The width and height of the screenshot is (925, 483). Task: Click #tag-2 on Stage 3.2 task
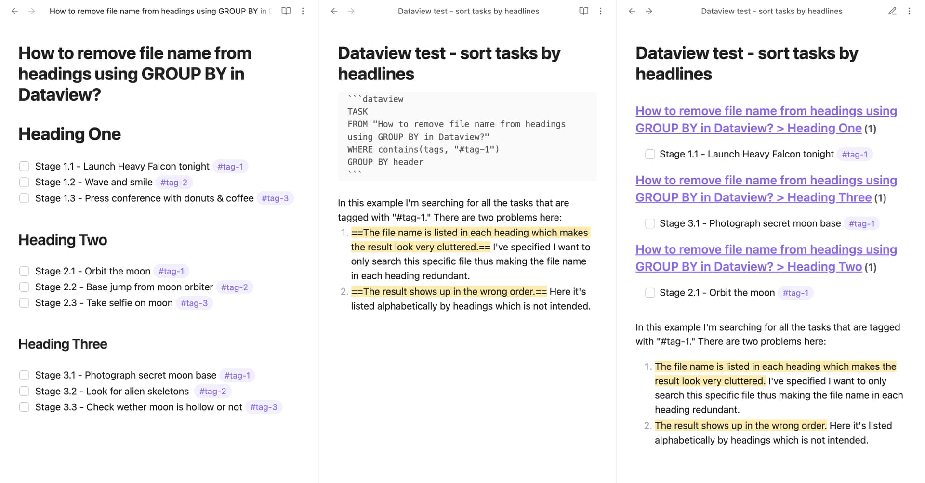pos(212,391)
